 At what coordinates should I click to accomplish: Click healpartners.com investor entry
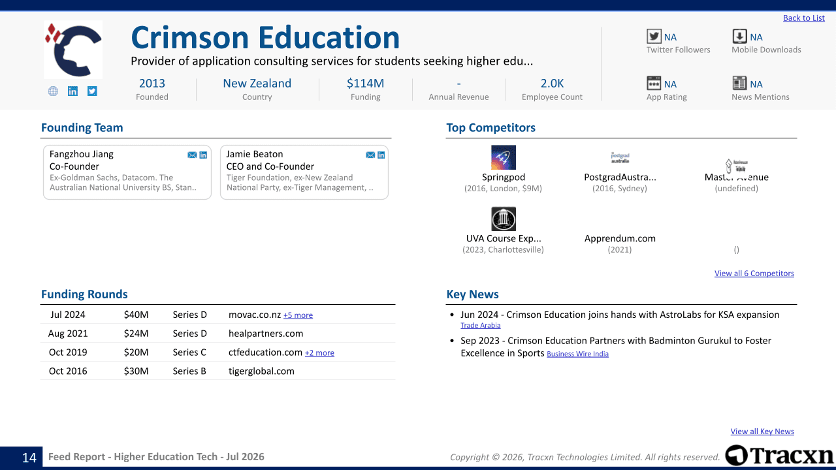266,334
